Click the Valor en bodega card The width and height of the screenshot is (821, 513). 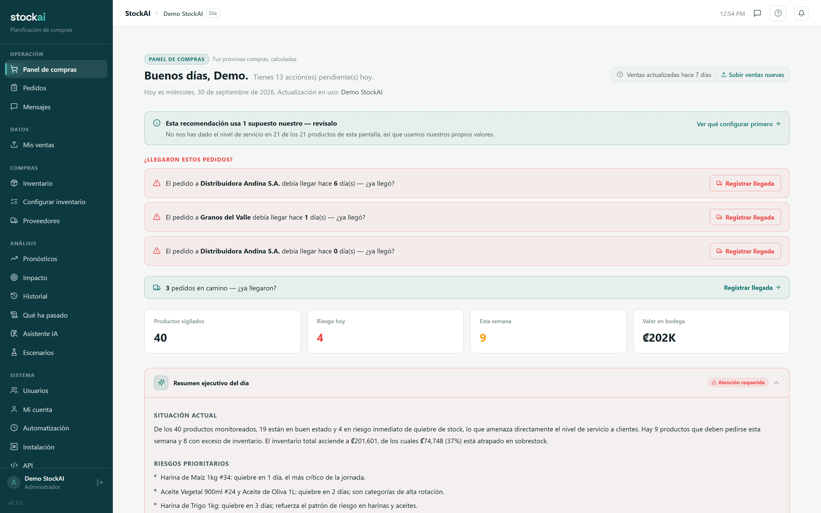pyautogui.click(x=711, y=331)
